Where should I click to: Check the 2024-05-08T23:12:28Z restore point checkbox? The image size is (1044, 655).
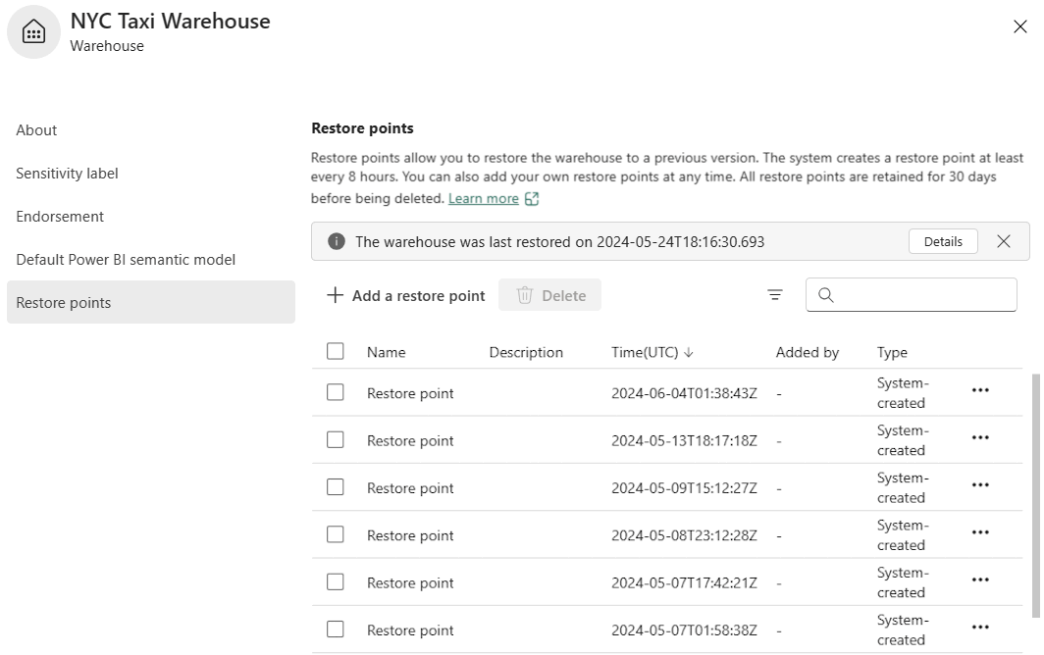tap(336, 534)
